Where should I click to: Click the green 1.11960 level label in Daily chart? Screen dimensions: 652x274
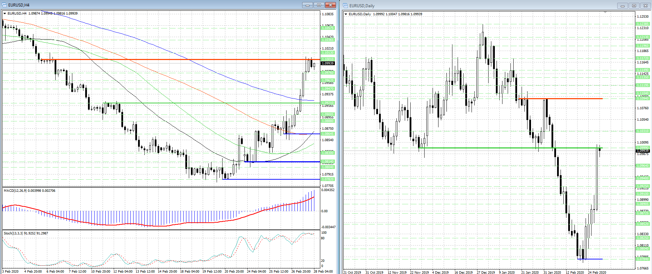pyautogui.click(x=643, y=46)
